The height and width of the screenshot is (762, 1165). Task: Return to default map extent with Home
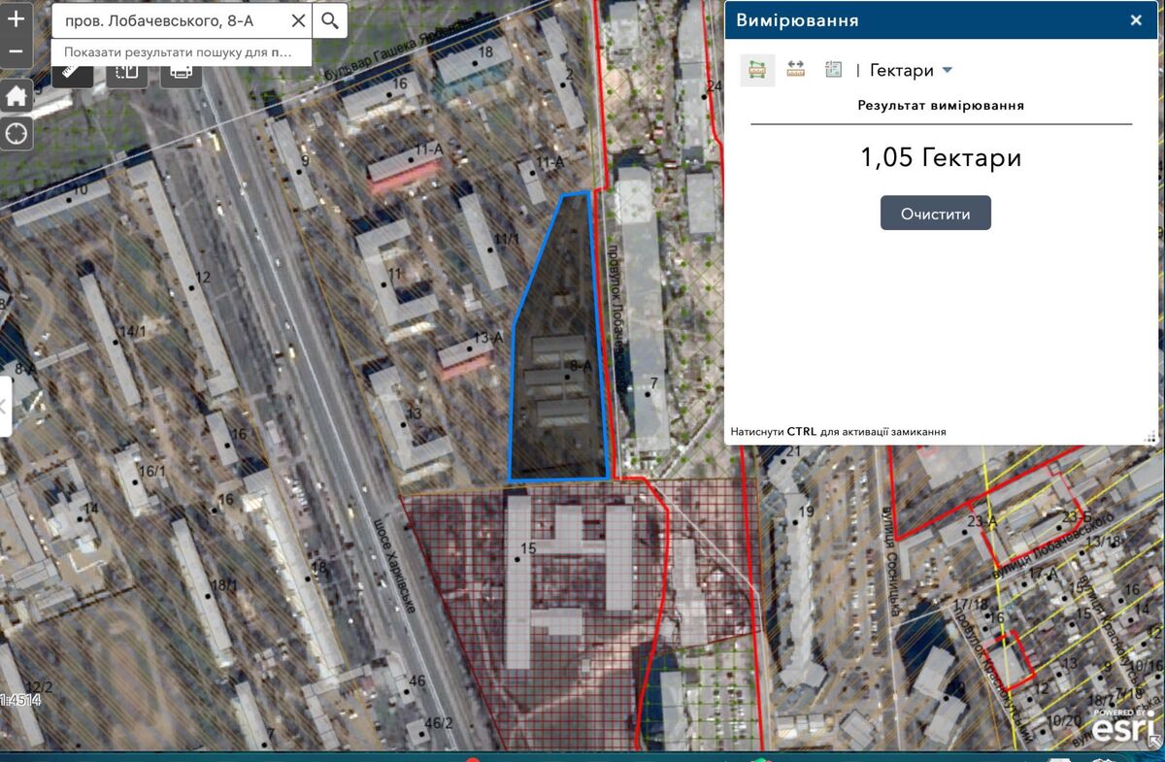tap(17, 96)
